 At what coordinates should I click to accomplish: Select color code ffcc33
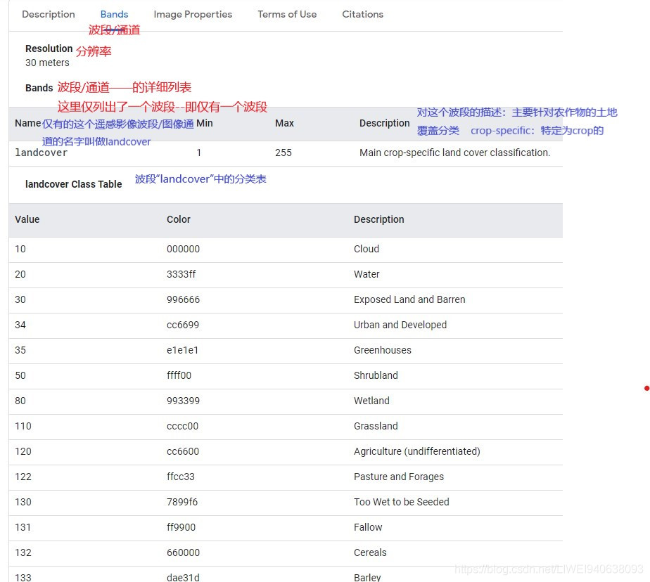(x=181, y=477)
